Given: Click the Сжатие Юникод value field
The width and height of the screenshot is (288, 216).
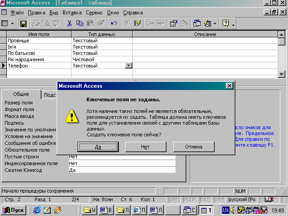Looking at the screenshot, I should point(122,170).
